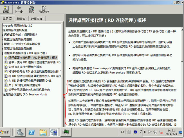Open the '将场中的每台 RD 会话主机服务器添加到' page
This screenshot has width=184, height=138.
(35, 72)
